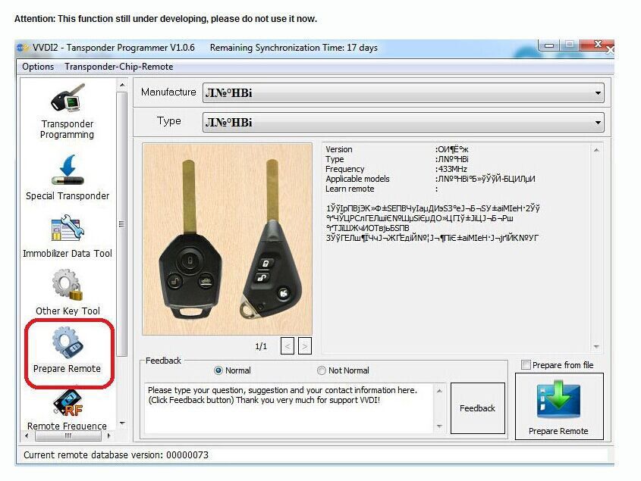Expand the Manufacture dropdown list
This screenshot has height=481, width=641.
(x=599, y=93)
